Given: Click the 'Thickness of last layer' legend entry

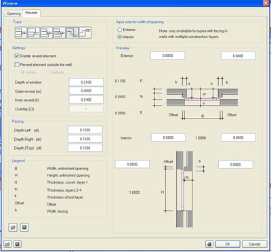Looking at the screenshot, I should pyautogui.click(x=65, y=197).
